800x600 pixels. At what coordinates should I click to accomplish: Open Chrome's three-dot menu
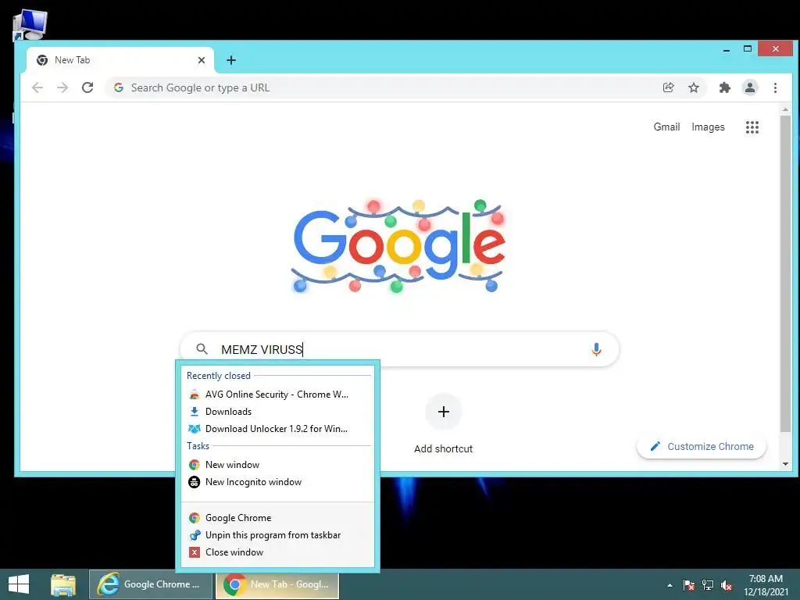775,87
